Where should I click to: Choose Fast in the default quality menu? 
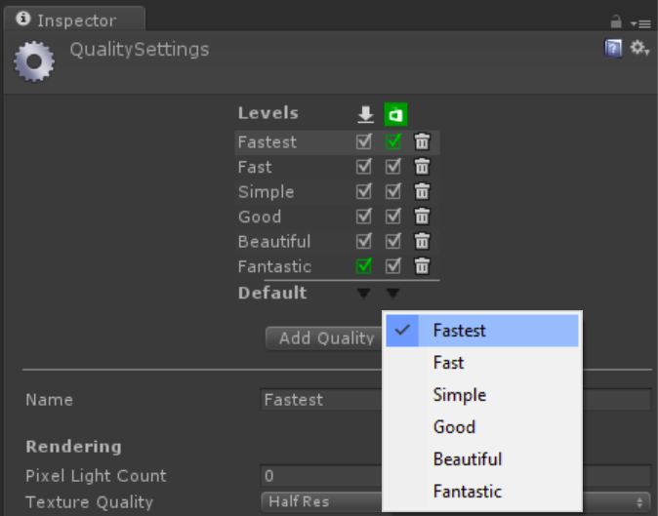pyautogui.click(x=482, y=363)
